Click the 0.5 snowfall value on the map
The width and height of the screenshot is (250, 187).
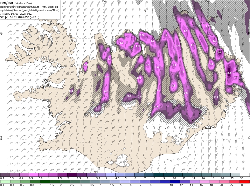coord(97,109)
